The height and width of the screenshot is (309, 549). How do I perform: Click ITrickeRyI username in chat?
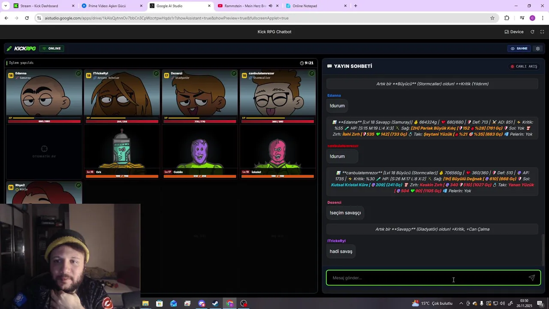pos(336,241)
